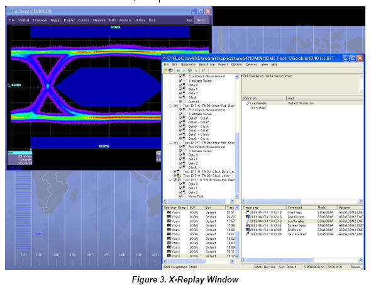Collapse the Test ID 7-10 tree node

point(170,180)
